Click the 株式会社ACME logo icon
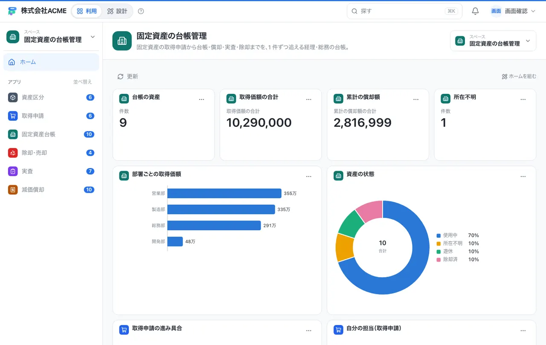 [x=12, y=11]
